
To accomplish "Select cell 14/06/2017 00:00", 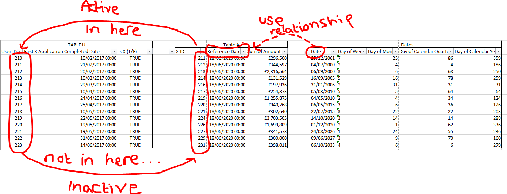I will [70, 145].
